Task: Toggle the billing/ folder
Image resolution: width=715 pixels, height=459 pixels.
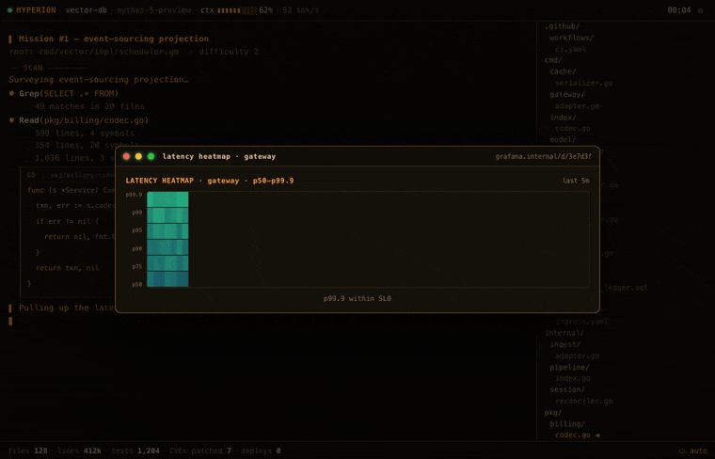Action: [567, 424]
